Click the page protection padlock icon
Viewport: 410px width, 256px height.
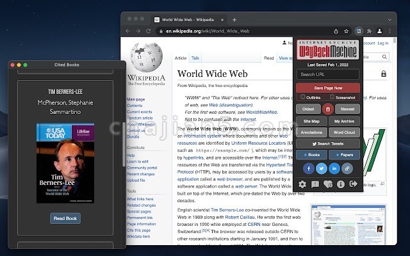(x=384, y=74)
